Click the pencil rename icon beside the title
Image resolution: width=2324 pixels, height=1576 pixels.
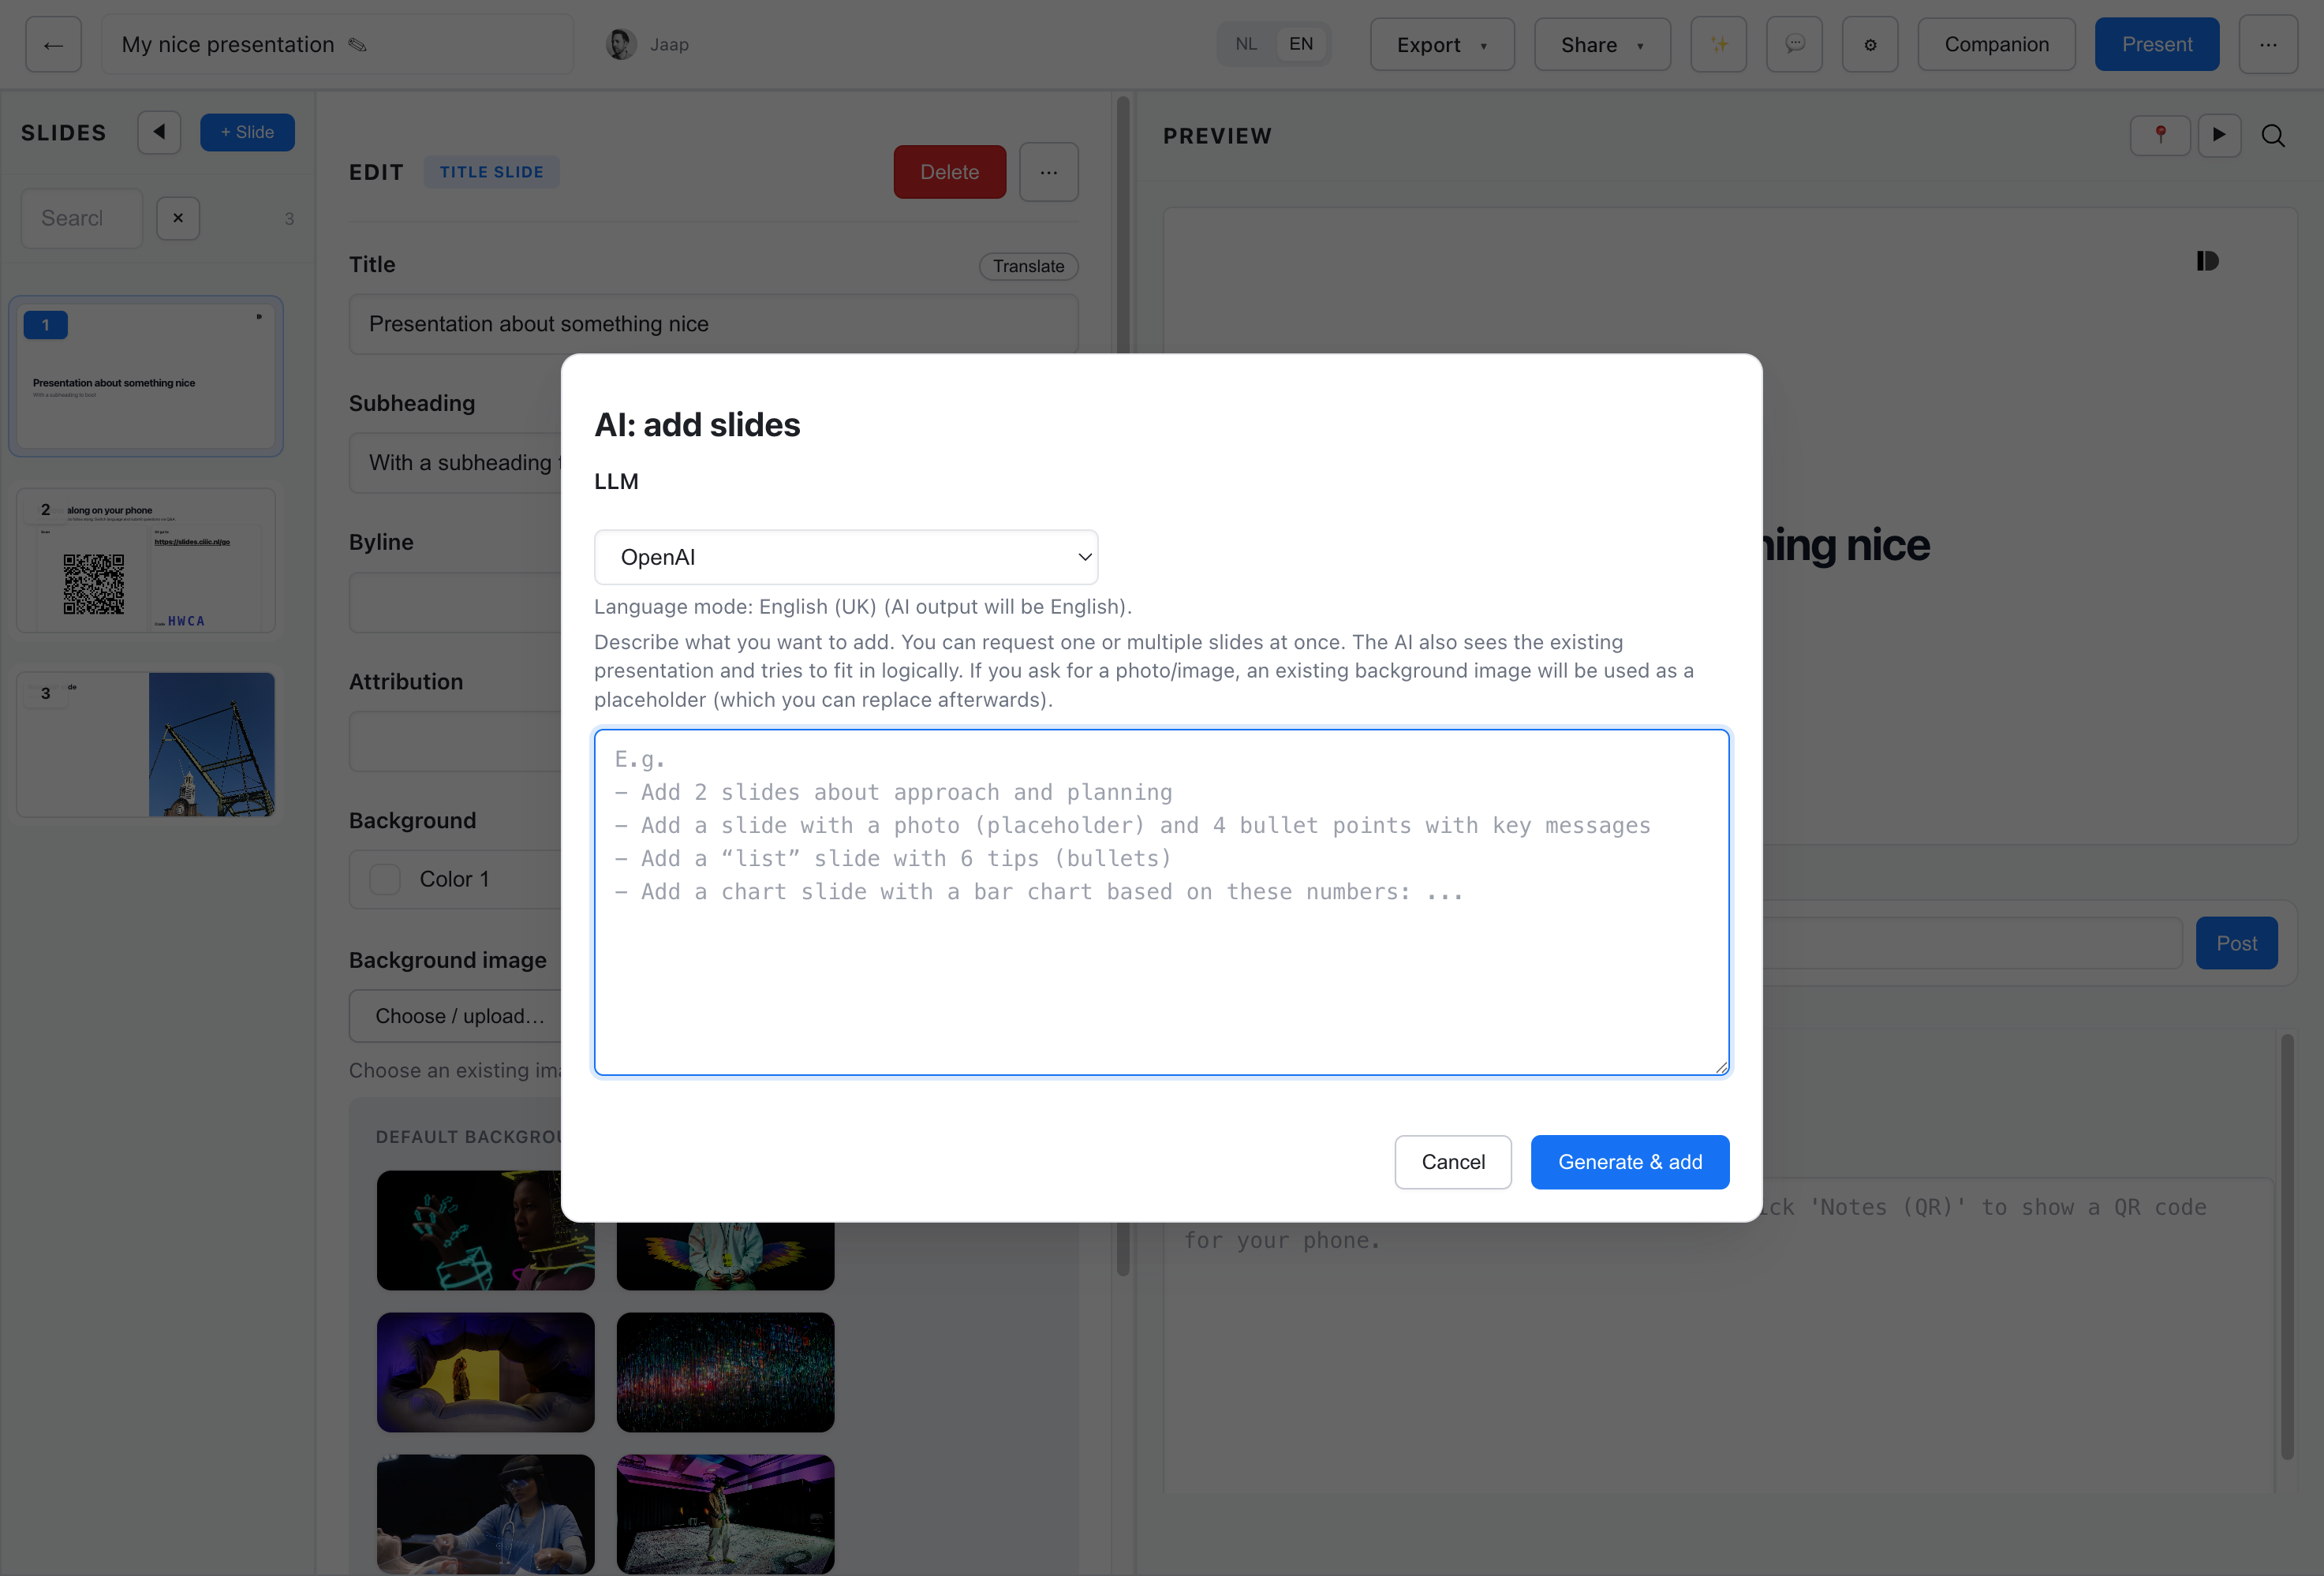357,45
